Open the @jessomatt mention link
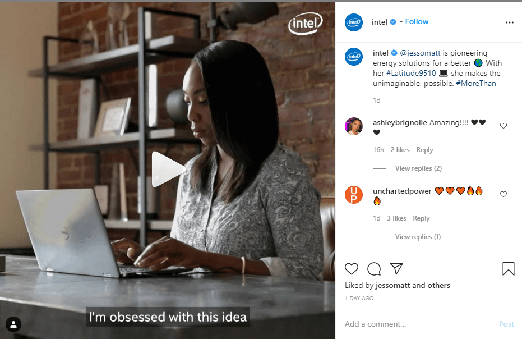Screen dimensions: 522x339 (x=420, y=53)
